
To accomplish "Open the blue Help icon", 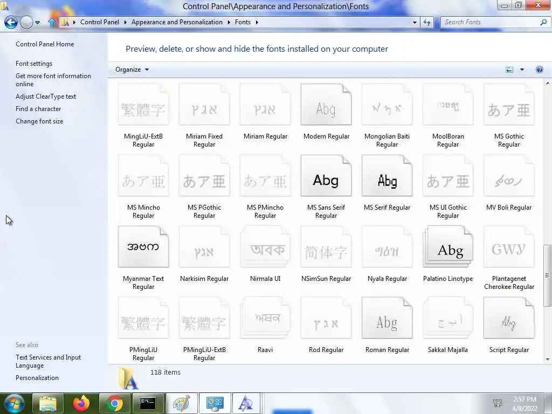I will (539, 70).
